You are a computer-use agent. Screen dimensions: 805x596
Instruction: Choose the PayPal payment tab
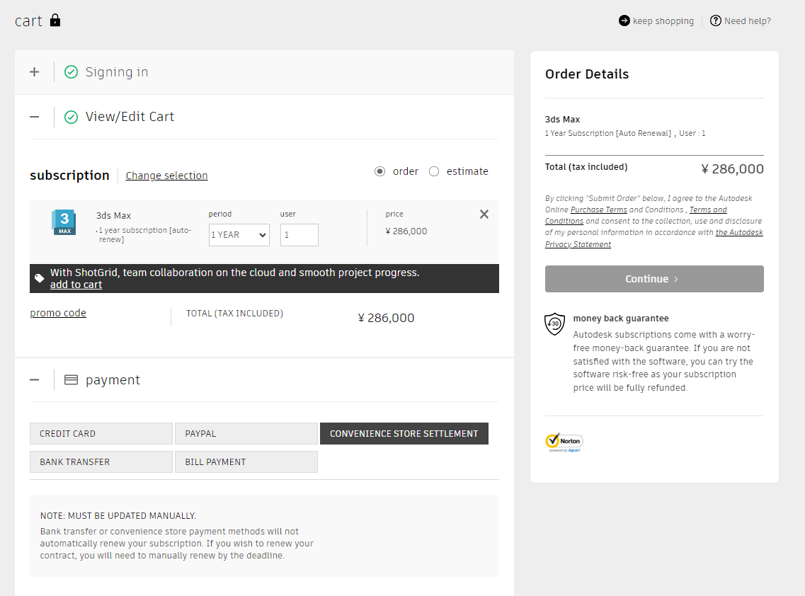[x=246, y=434]
